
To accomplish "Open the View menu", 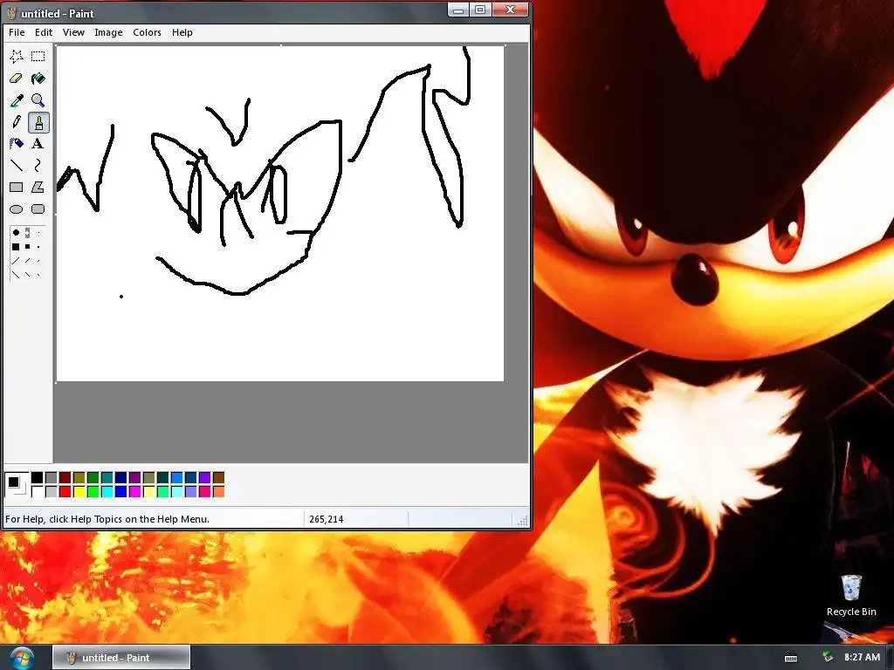I will [x=73, y=32].
